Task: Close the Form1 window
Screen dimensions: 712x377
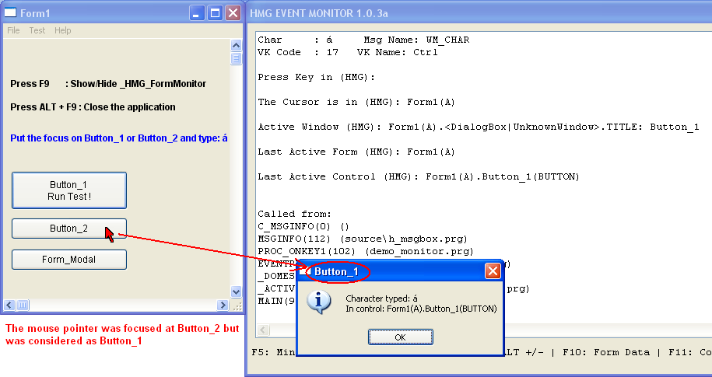Action: (x=233, y=12)
